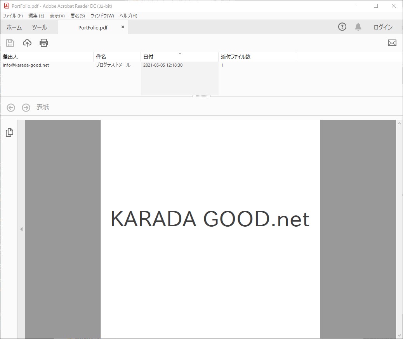This screenshot has width=403, height=339.
Task: Sort by 日付 column header
Action: tap(179, 57)
